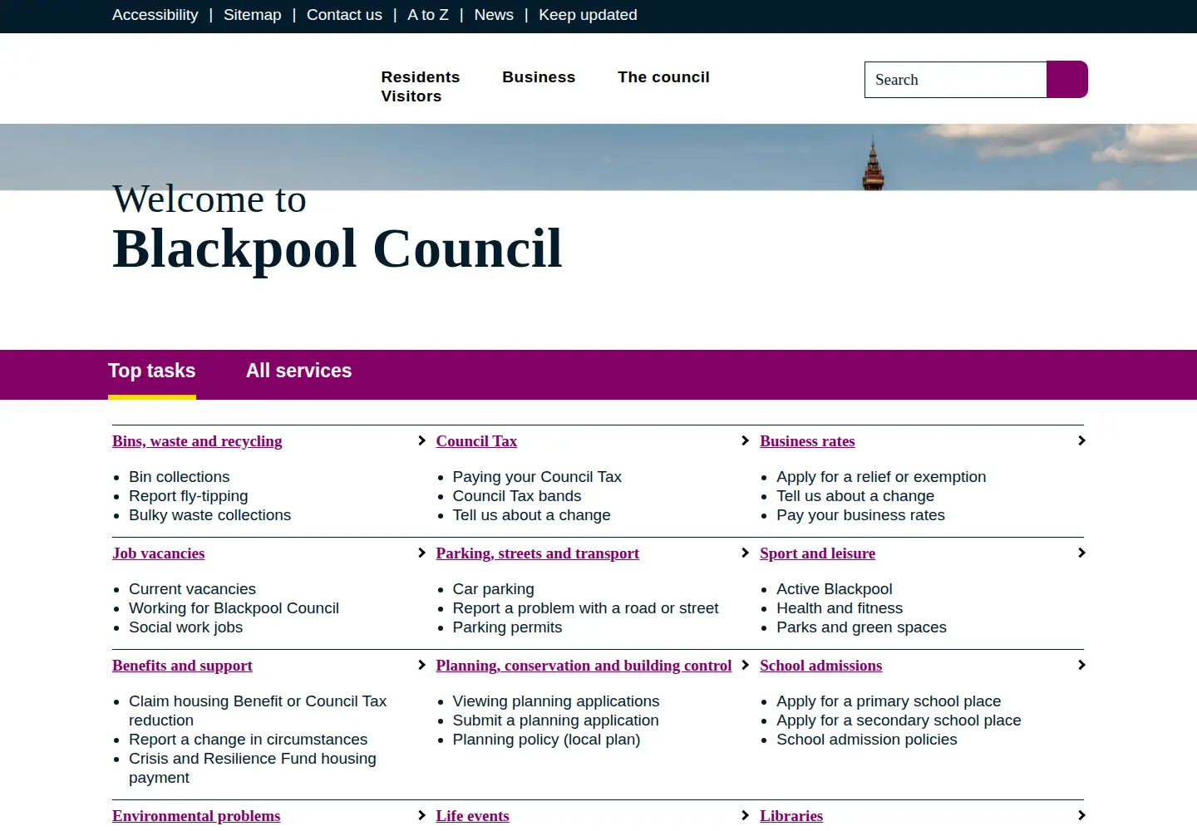Open the School admissions heading link
Screen dimensions: 1197x831
820,666
